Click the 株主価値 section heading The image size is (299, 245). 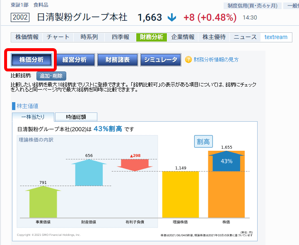click(x=27, y=106)
